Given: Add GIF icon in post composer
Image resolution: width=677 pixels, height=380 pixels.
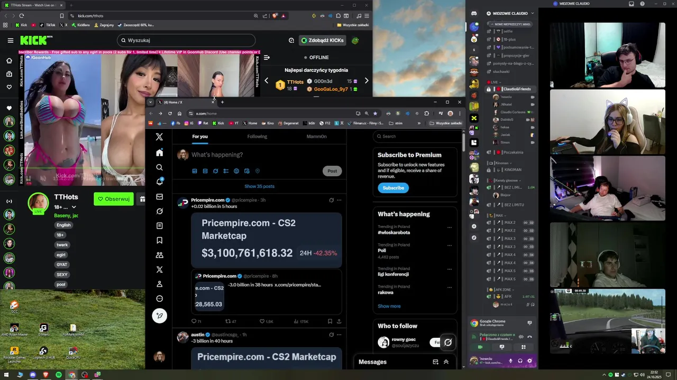Looking at the screenshot, I should 205,171.
